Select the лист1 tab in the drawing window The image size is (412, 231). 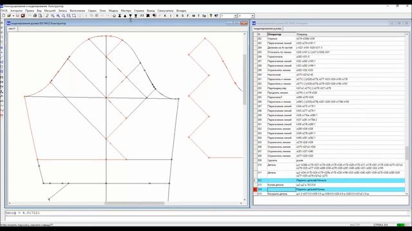point(12,28)
